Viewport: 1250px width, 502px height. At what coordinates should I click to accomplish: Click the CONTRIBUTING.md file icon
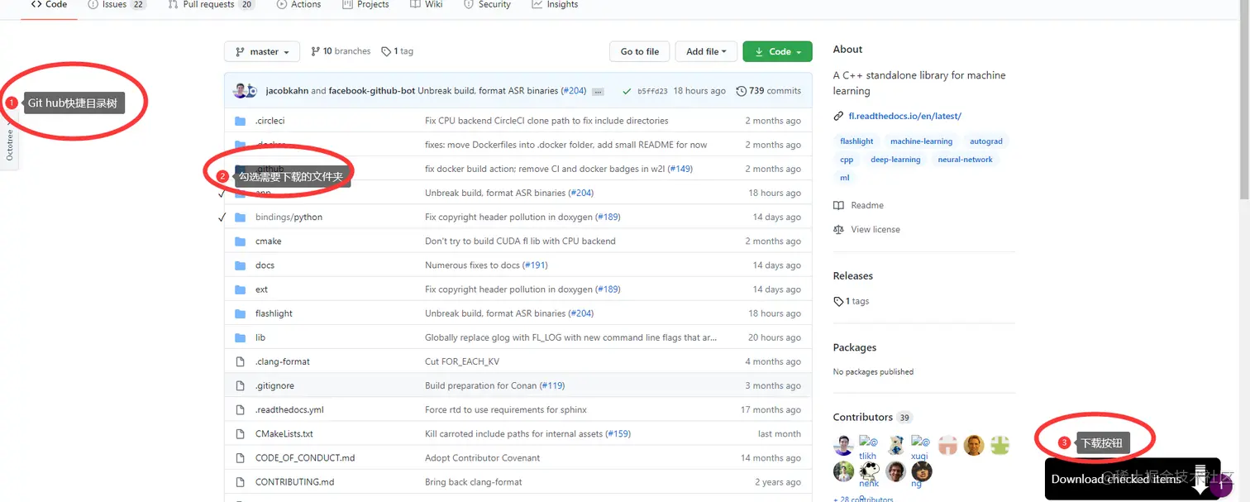(241, 481)
